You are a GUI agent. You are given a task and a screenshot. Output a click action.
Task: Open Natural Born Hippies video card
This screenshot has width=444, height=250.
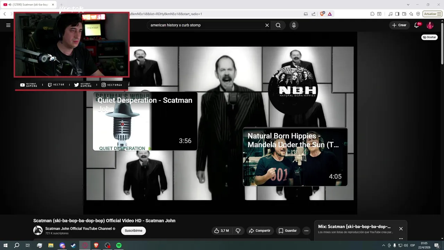[x=295, y=157]
